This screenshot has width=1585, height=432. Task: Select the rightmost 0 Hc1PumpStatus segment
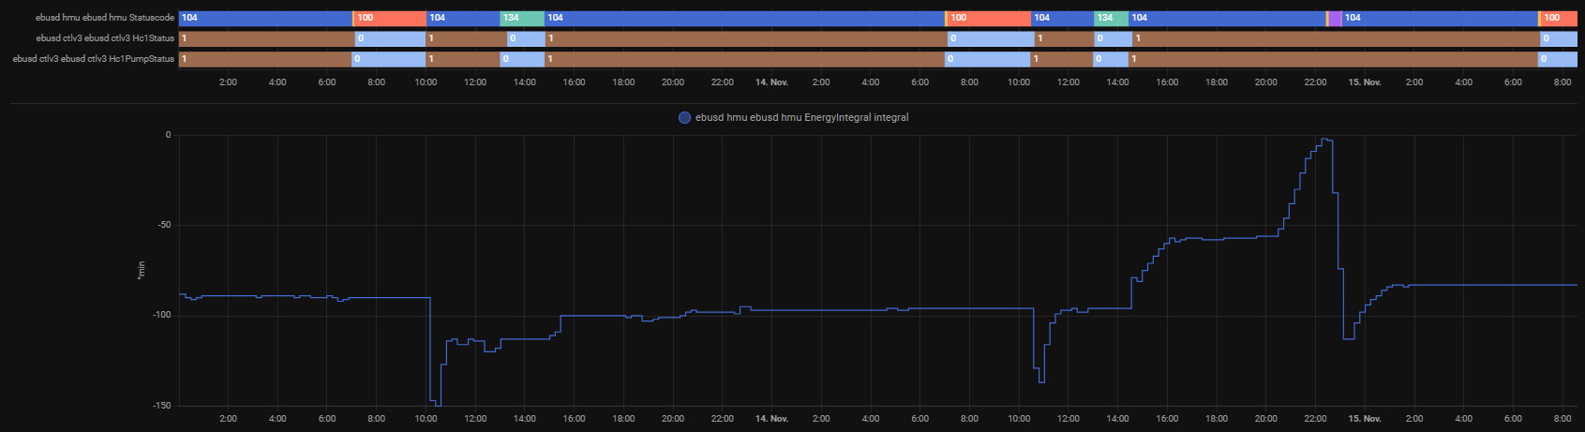[x=1557, y=59]
